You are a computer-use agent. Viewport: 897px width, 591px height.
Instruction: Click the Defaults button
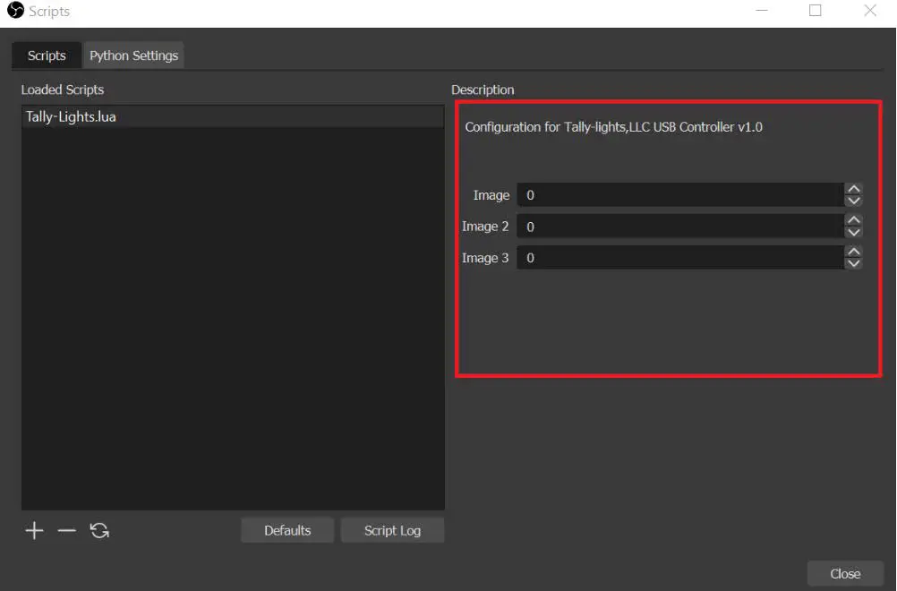287,530
